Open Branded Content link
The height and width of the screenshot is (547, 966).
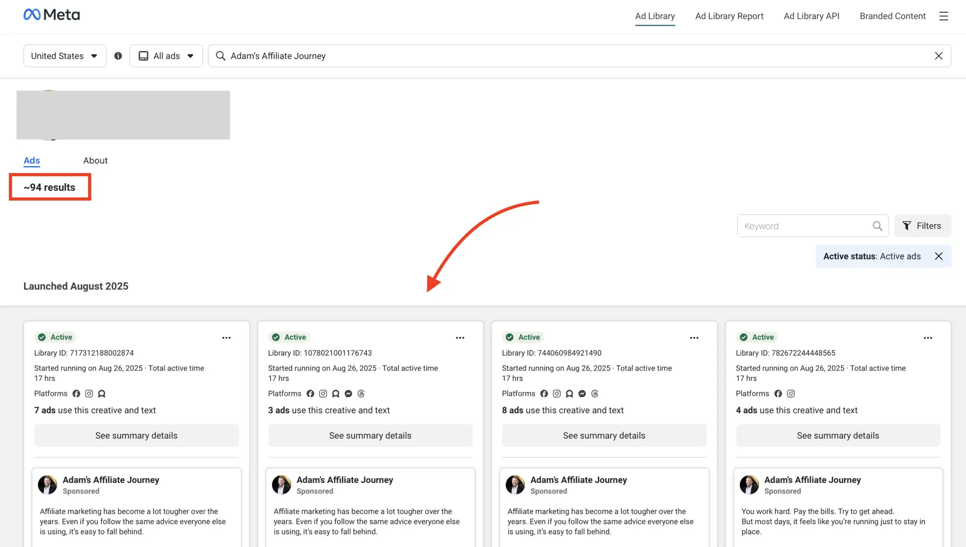(892, 16)
